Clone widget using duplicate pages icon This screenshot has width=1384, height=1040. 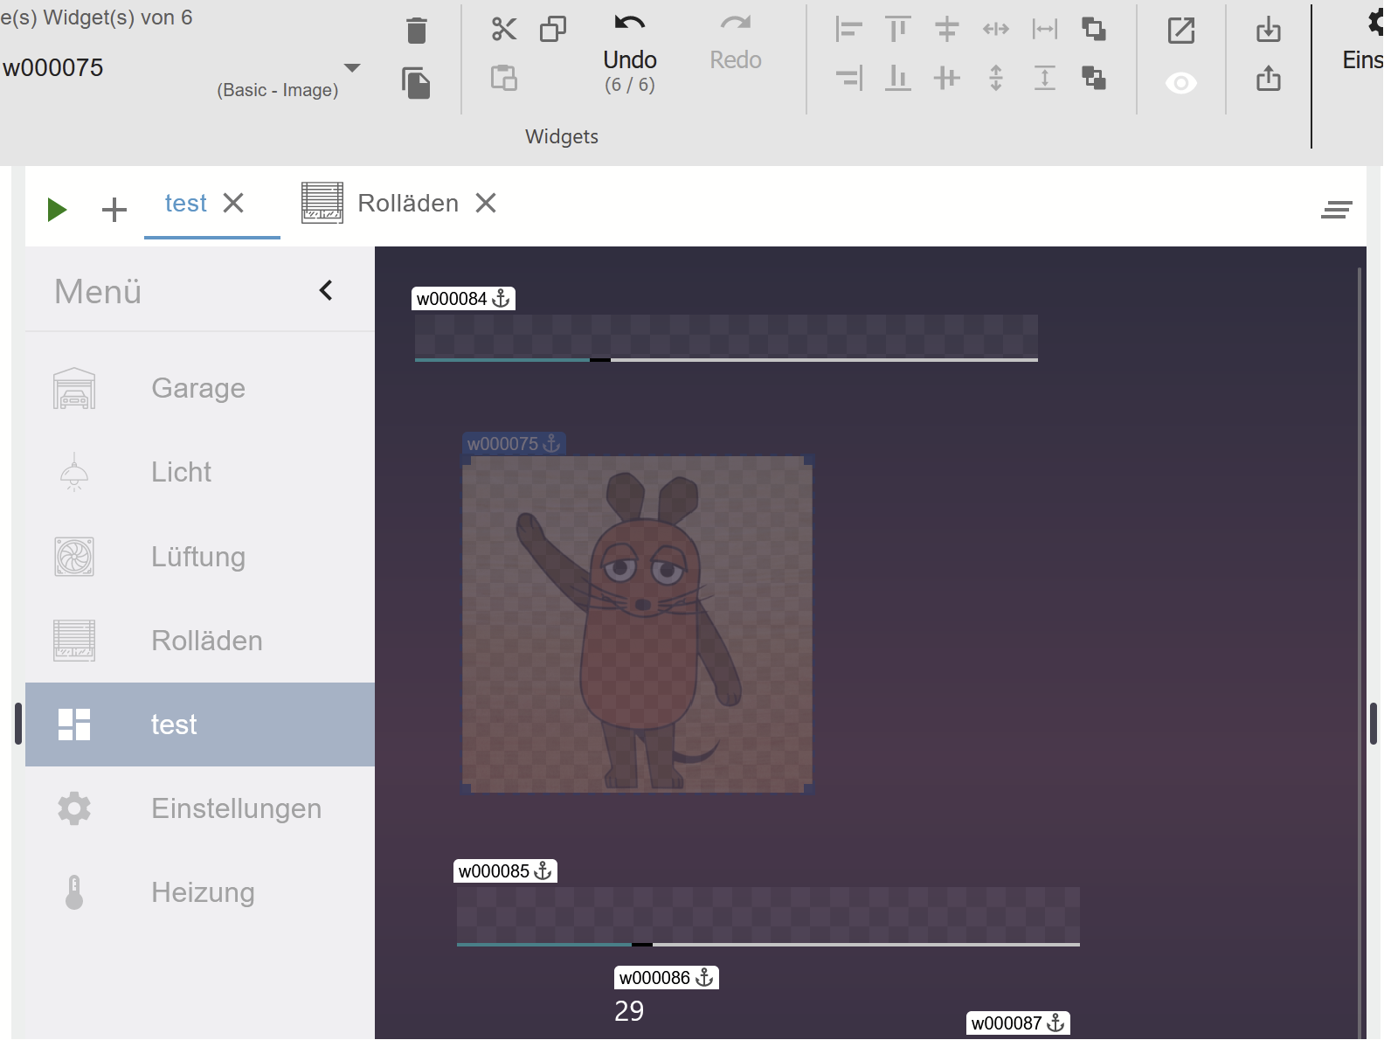tap(416, 83)
